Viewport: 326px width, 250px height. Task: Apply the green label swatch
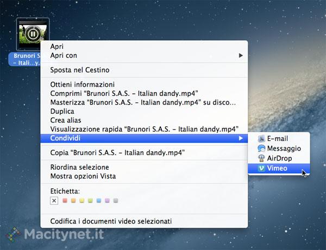tap(90, 201)
